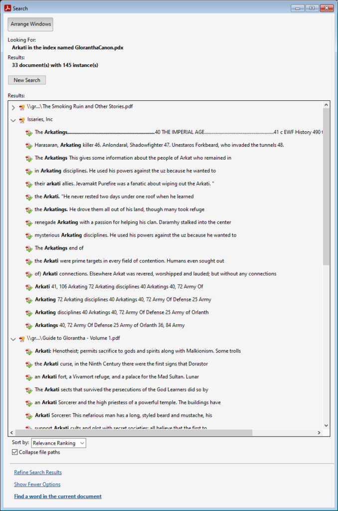338x511 pixels.
Task: Click result icon for 'Arkating 72 Arkating disciplines 40'
Action: 29,300
